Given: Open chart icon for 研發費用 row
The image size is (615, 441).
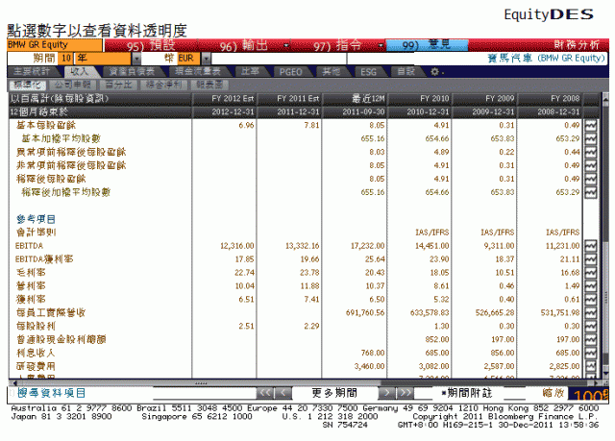Looking at the screenshot, I should tap(591, 366).
